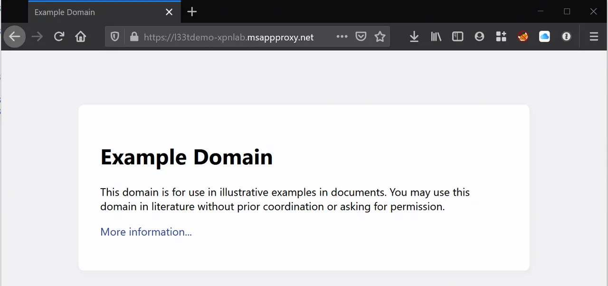Click the red blocked-circle extension icon
Viewport: 608px width, 286px height.
523,37
